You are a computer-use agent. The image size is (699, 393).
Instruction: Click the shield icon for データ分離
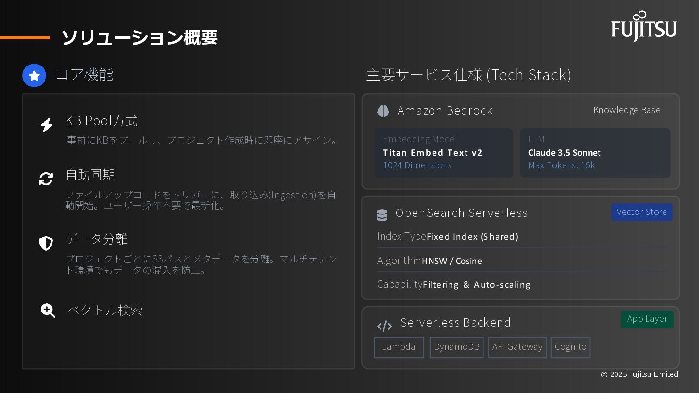tap(46, 243)
